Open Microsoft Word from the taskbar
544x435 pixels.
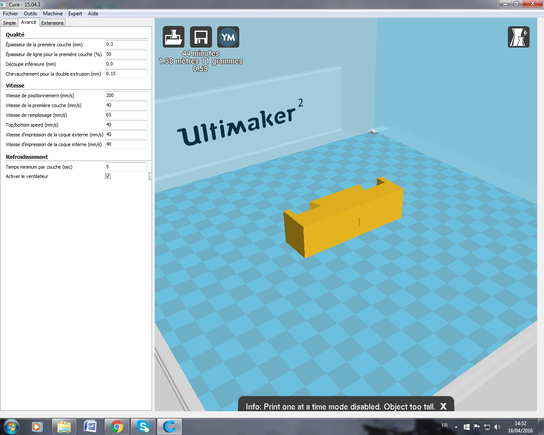point(91,427)
